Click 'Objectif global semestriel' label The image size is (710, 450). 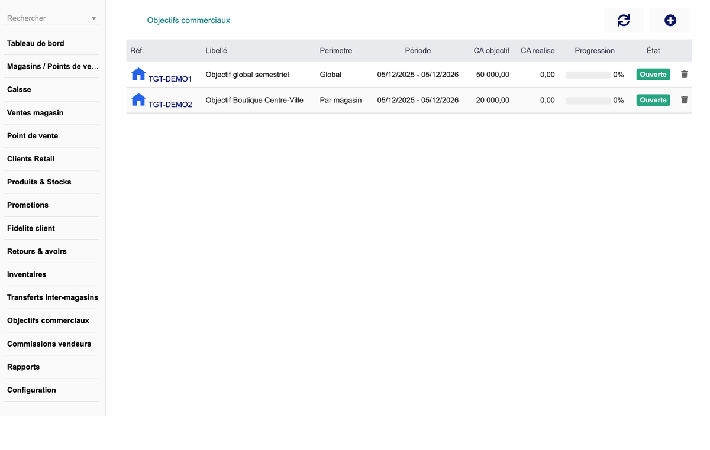point(247,75)
